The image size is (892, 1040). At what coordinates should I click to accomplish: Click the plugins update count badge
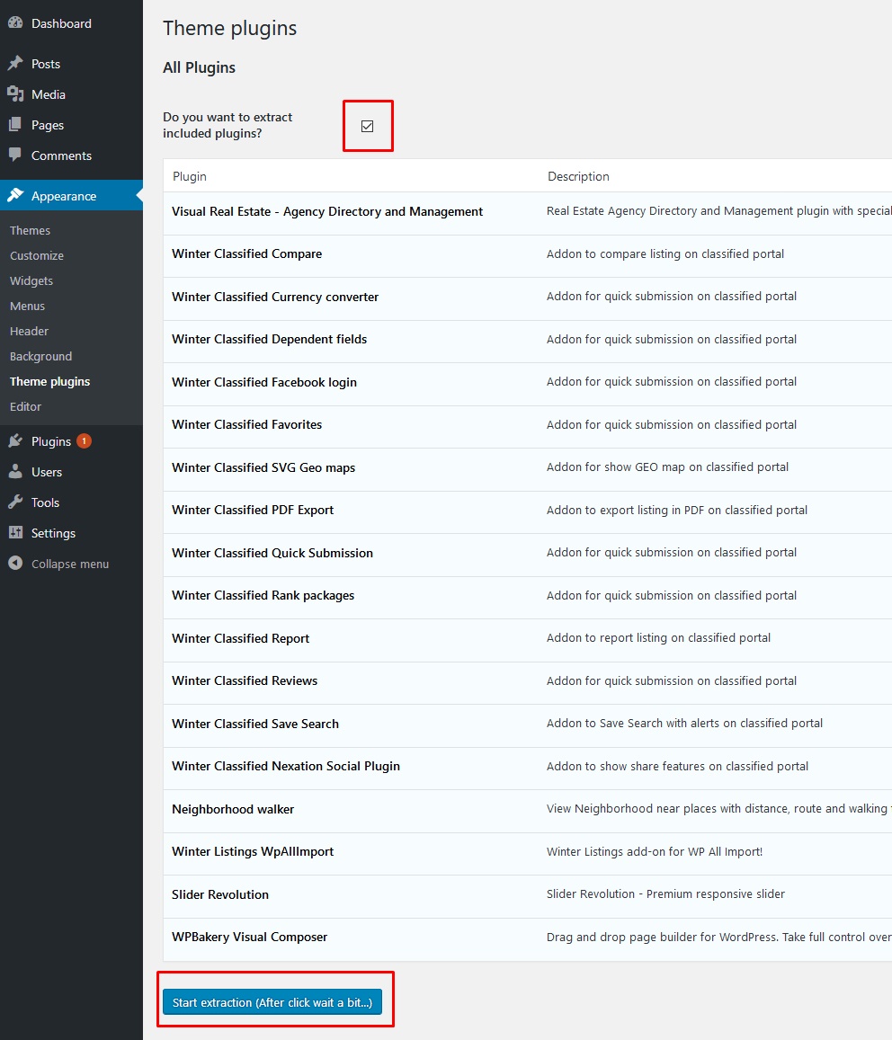[84, 441]
